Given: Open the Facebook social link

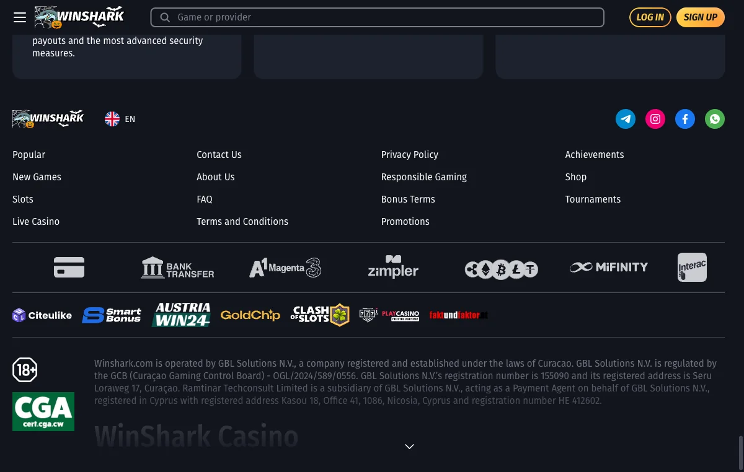Looking at the screenshot, I should (685, 119).
